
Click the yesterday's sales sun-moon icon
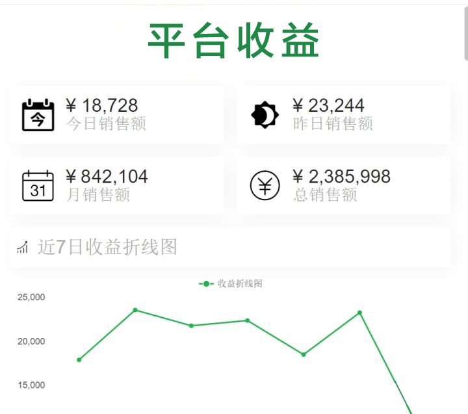pyautogui.click(x=265, y=115)
